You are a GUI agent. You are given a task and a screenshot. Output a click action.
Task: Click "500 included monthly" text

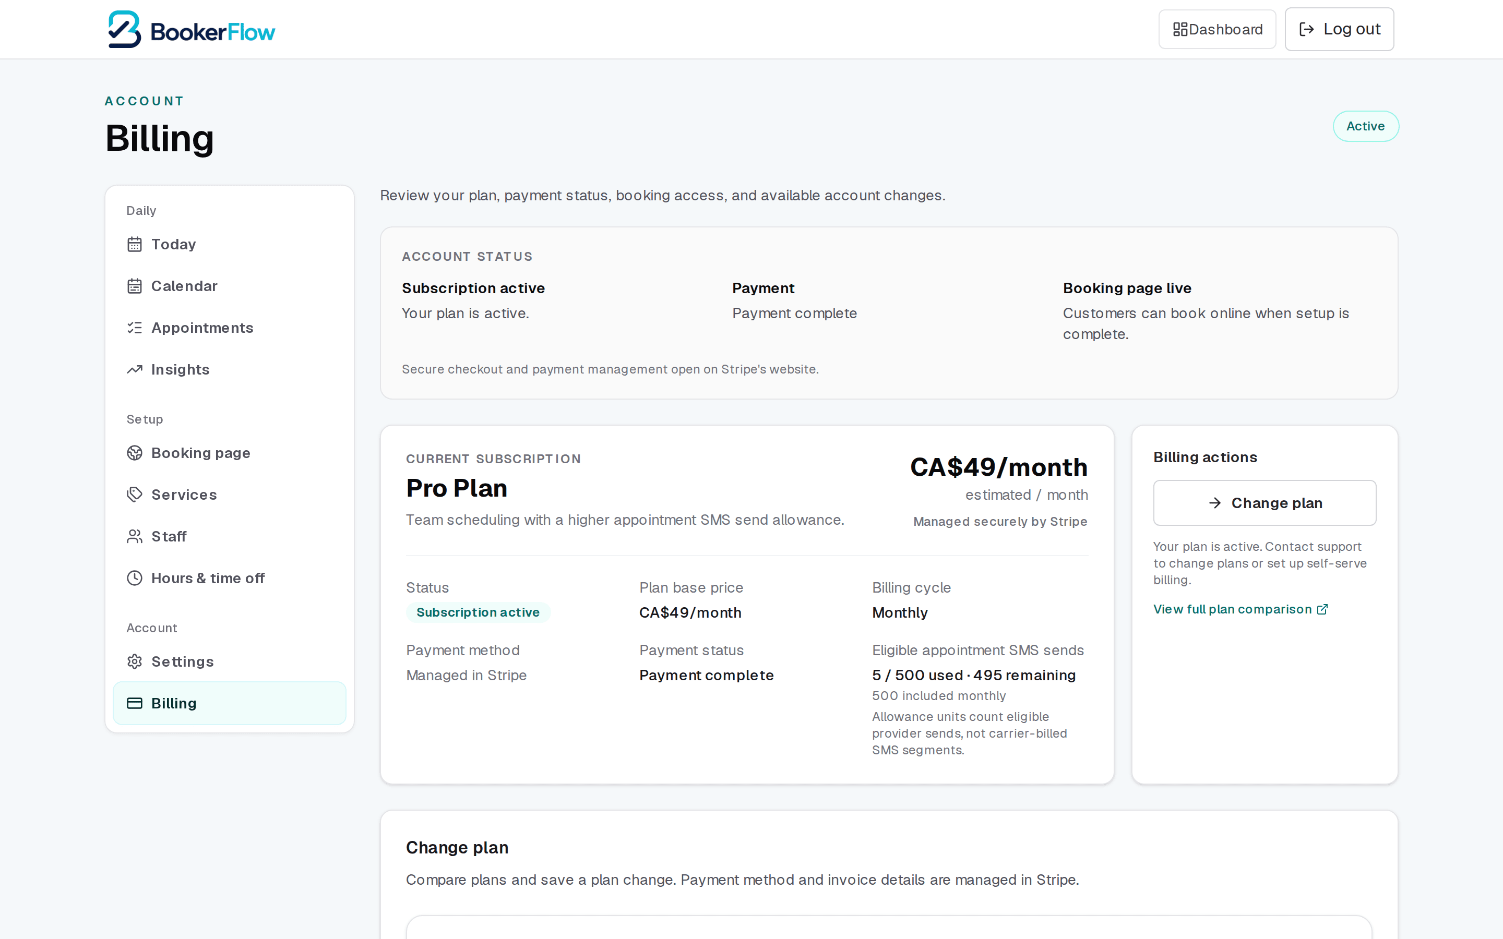[x=938, y=696]
